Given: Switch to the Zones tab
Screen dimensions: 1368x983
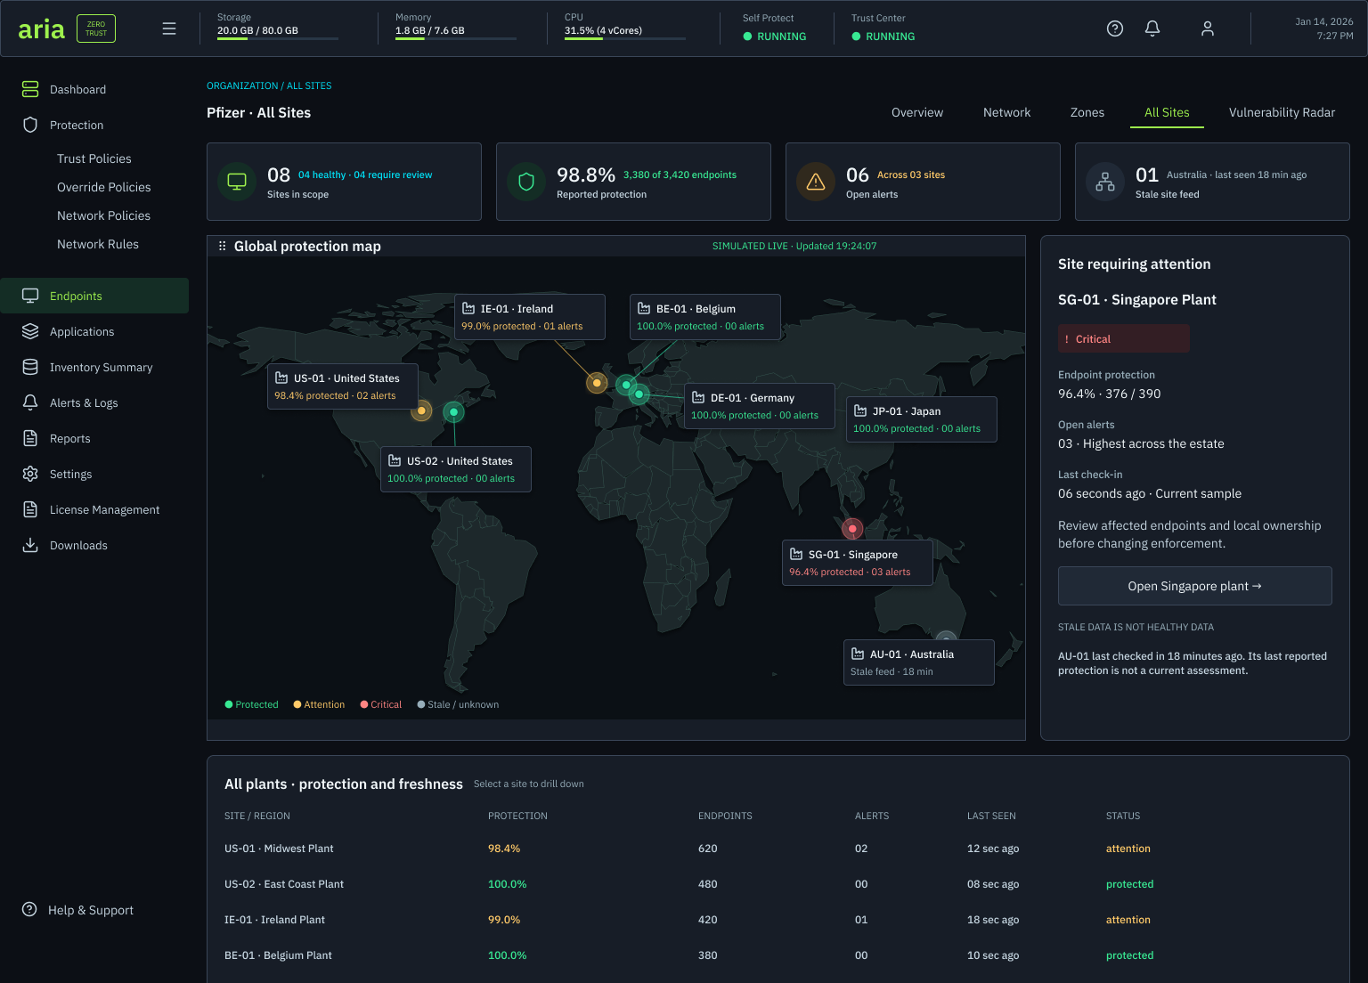Looking at the screenshot, I should (1087, 112).
